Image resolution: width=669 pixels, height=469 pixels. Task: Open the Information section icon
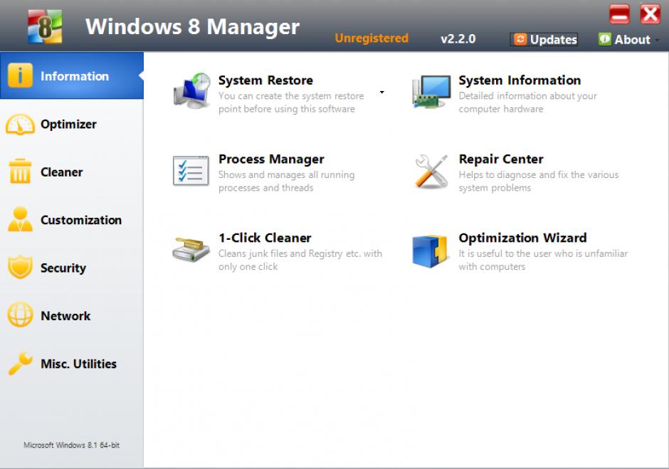click(20, 75)
